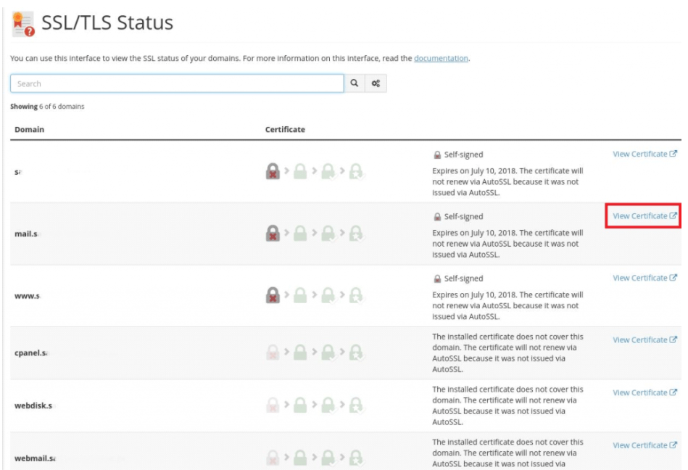Click last lock icon in cpanel row
The width and height of the screenshot is (688, 470).
pos(356,352)
